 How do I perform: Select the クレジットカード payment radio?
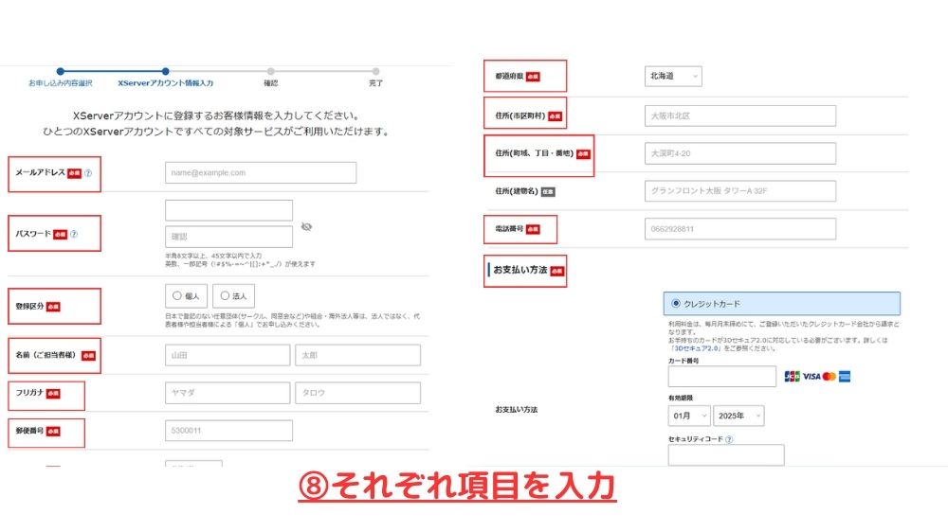[675, 304]
